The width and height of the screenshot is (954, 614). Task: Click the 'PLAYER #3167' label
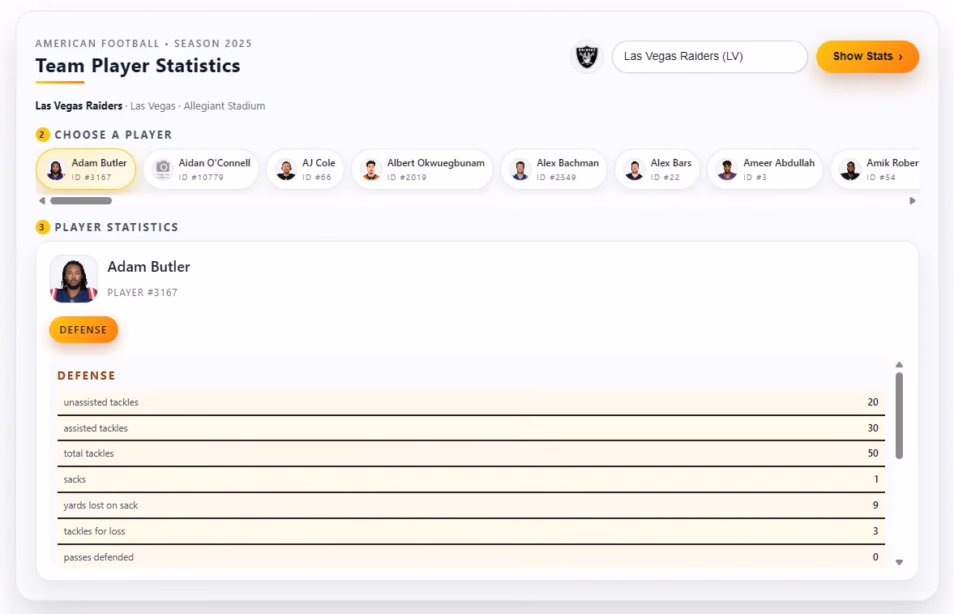point(143,292)
